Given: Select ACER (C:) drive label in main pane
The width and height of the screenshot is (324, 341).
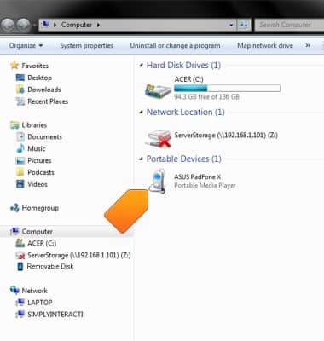Looking at the screenshot, I should [x=188, y=79].
